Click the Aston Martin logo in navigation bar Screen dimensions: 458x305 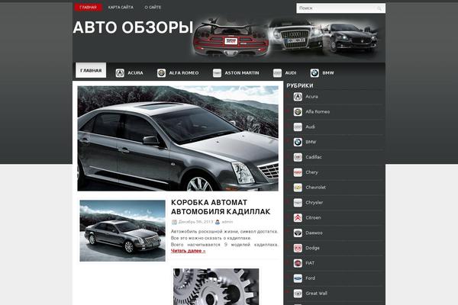(x=217, y=73)
